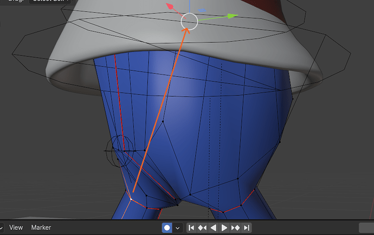Play the animation forward
Screen dimensions: 374x235
[224, 228]
